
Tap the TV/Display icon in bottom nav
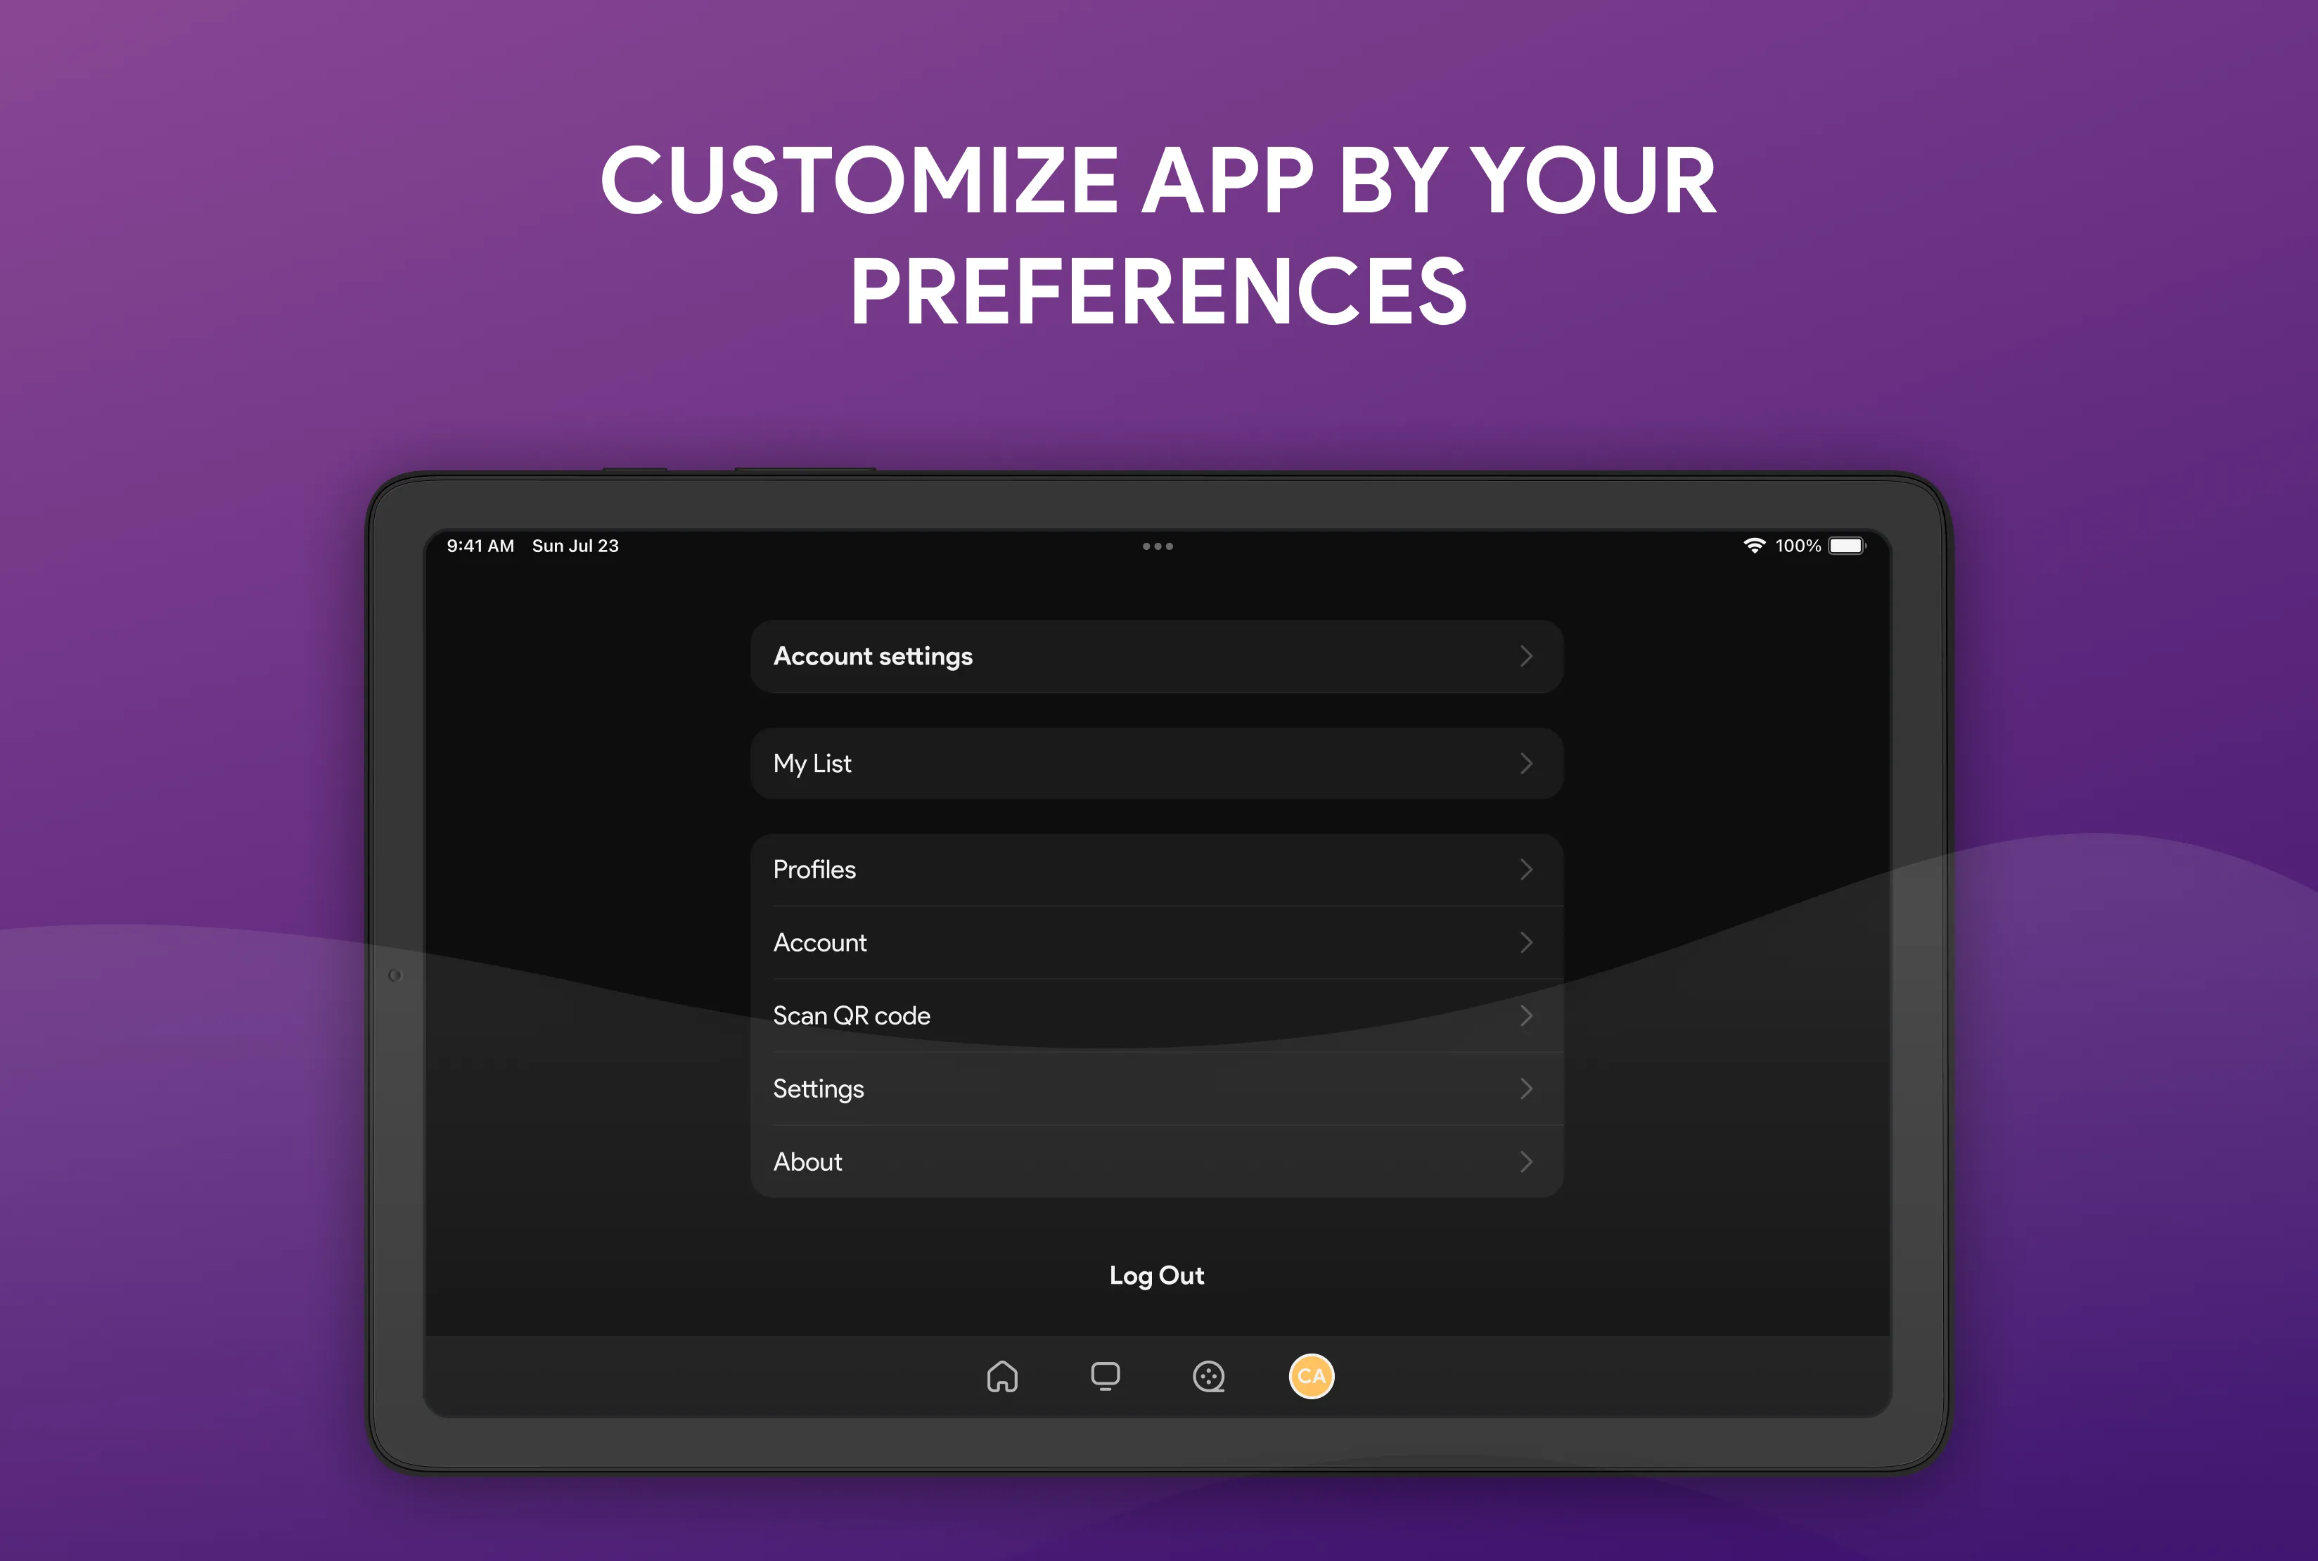[x=1104, y=1375]
